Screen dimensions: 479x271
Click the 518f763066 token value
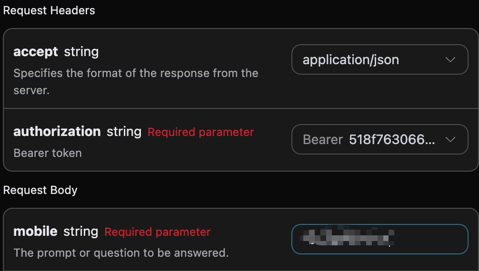[391, 139]
